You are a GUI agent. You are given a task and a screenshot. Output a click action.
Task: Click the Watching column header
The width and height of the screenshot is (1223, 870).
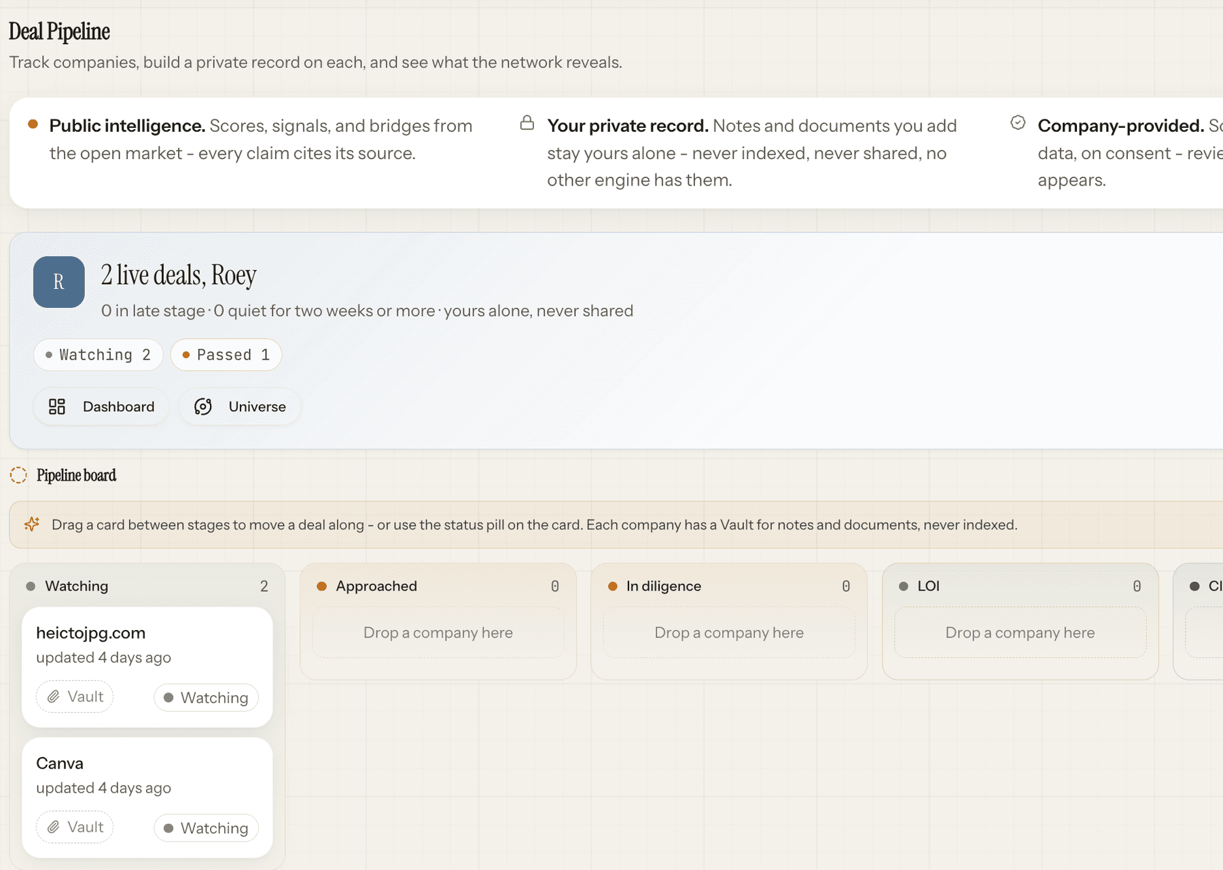[x=147, y=586]
